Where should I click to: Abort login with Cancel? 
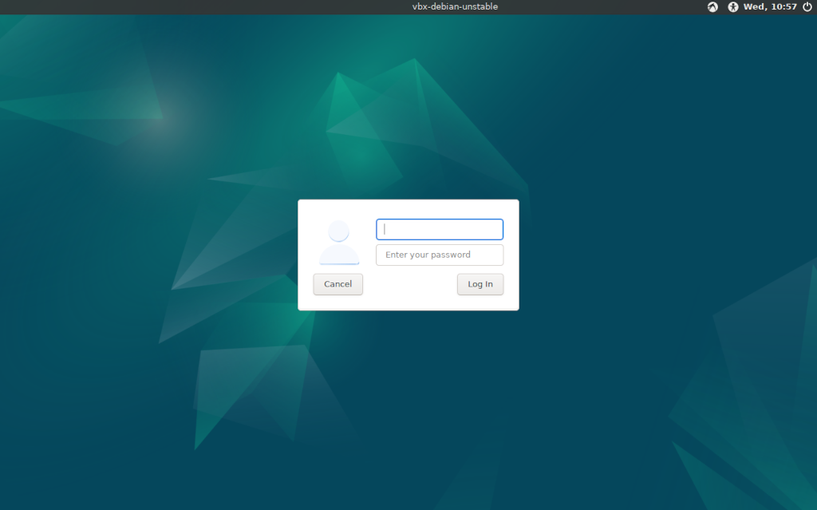tap(338, 284)
